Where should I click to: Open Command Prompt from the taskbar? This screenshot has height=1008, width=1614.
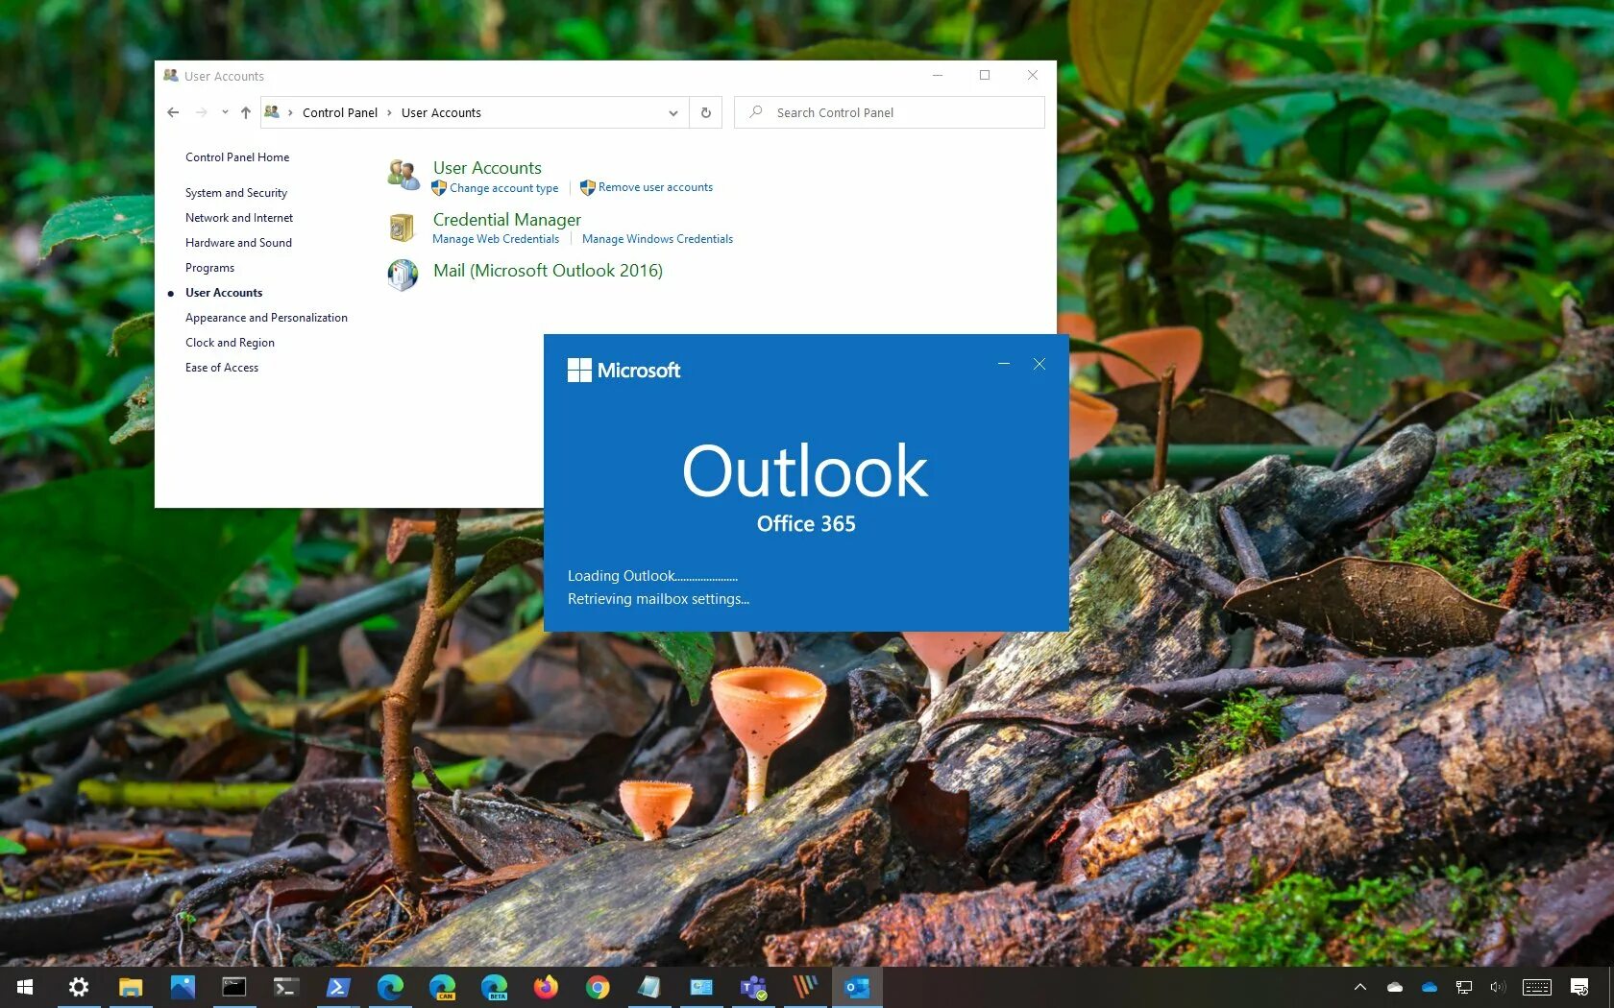tap(234, 987)
